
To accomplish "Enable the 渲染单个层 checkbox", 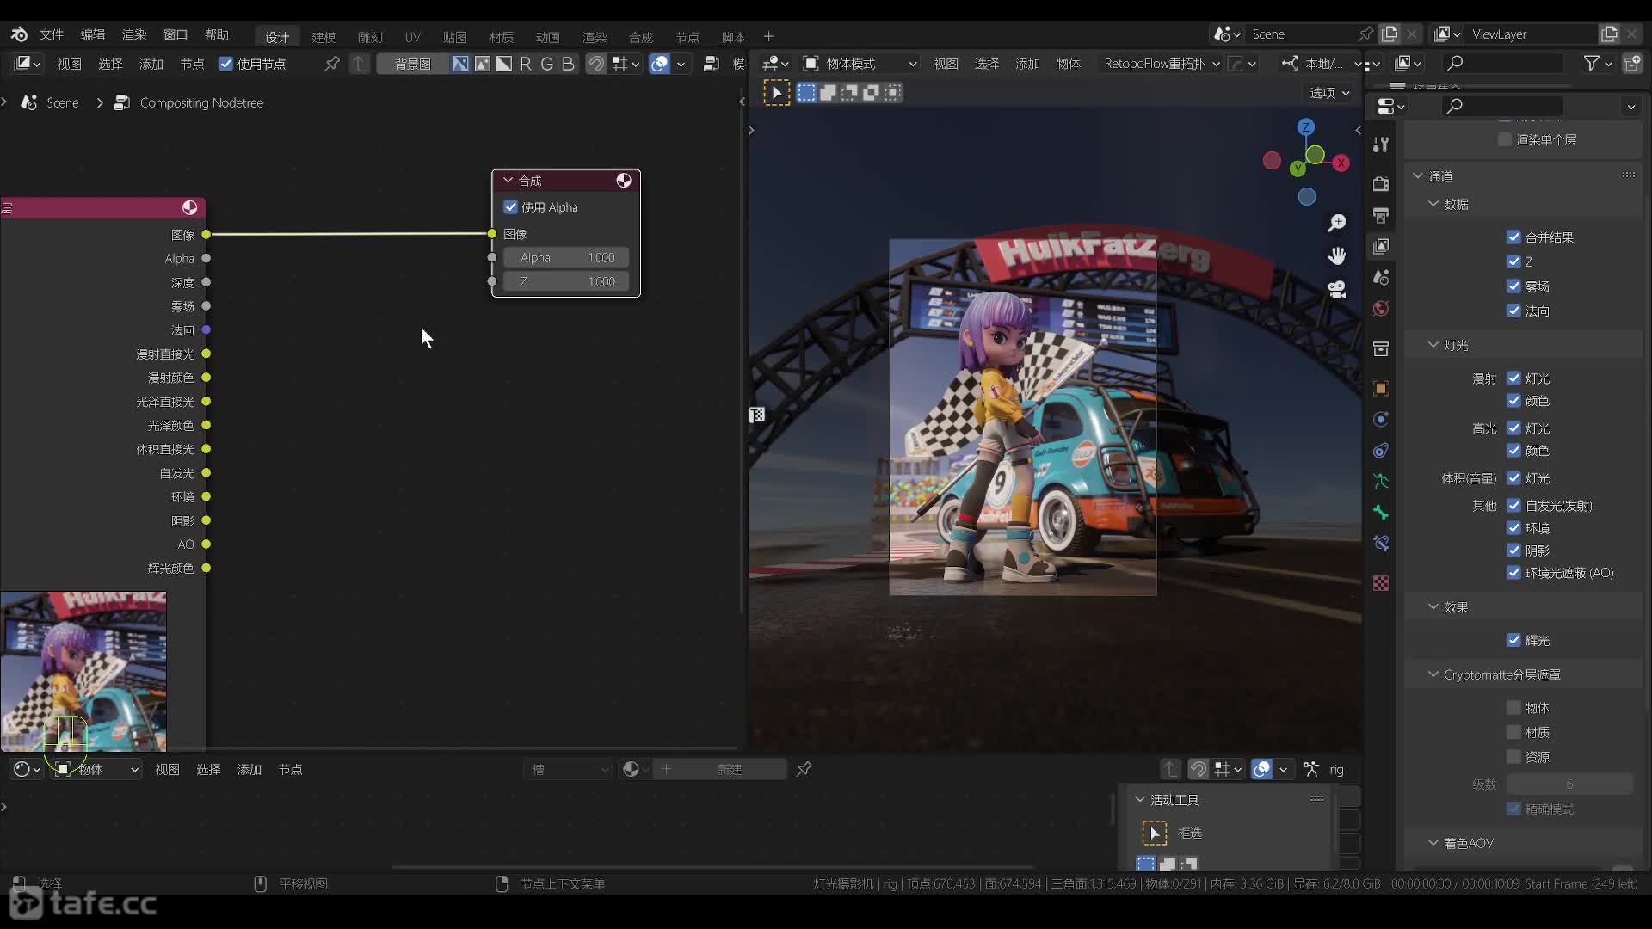I will 1505,139.
